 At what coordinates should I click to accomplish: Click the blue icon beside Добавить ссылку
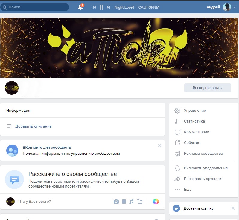tap(176, 208)
